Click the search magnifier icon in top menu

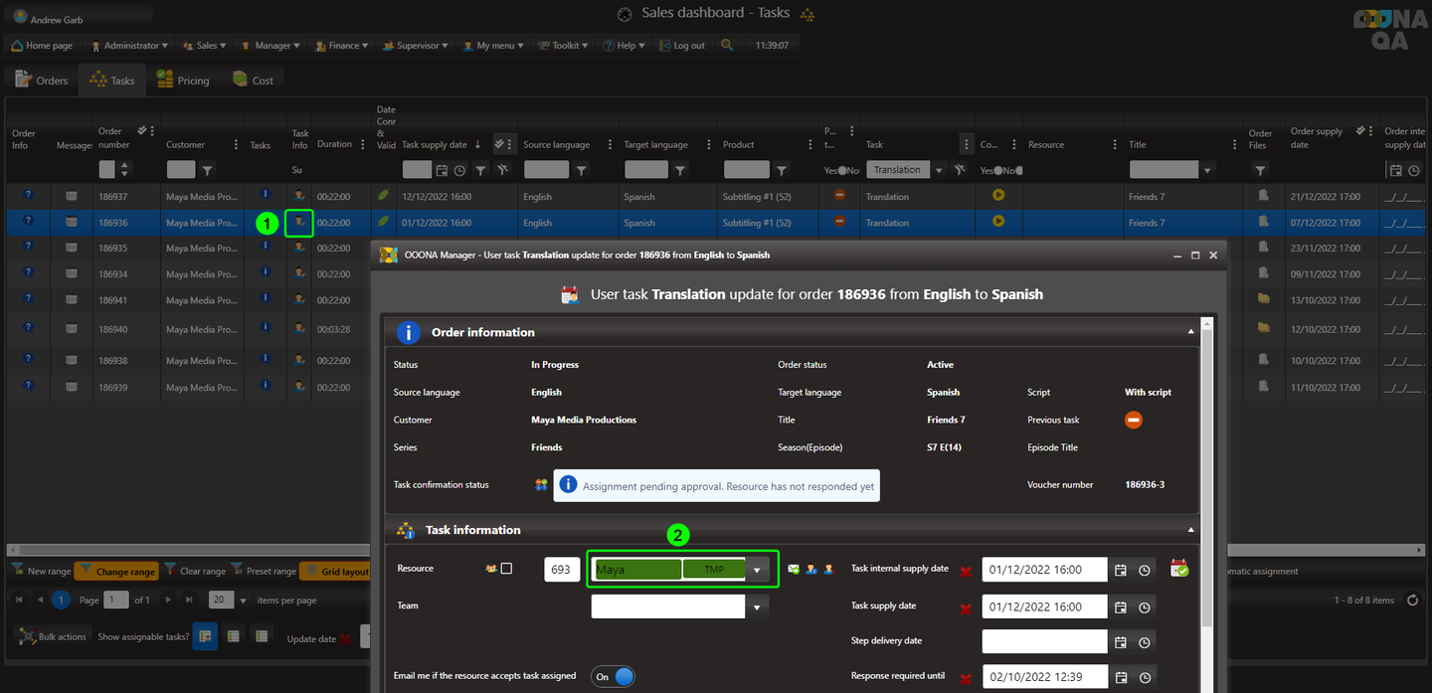728,46
